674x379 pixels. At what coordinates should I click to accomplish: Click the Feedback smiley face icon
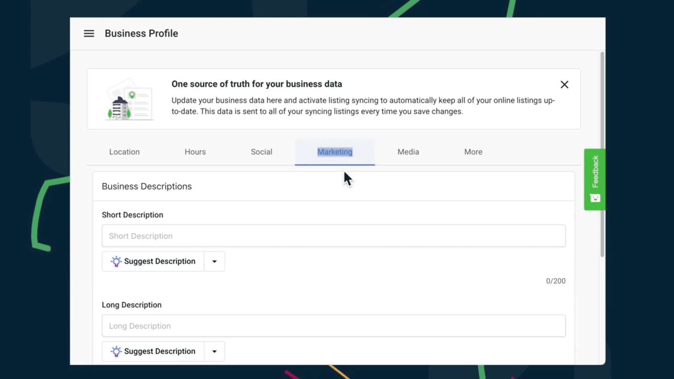(595, 198)
